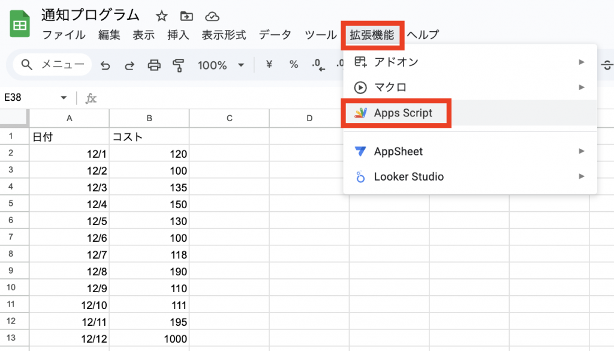Open the 拡張機能 menu
Screen dimensions: 614x351
coord(372,35)
